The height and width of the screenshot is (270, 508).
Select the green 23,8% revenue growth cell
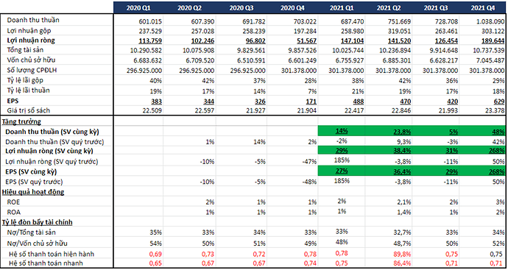click(x=388, y=131)
